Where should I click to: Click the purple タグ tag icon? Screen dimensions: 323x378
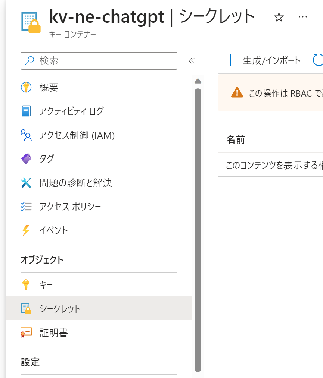26,159
